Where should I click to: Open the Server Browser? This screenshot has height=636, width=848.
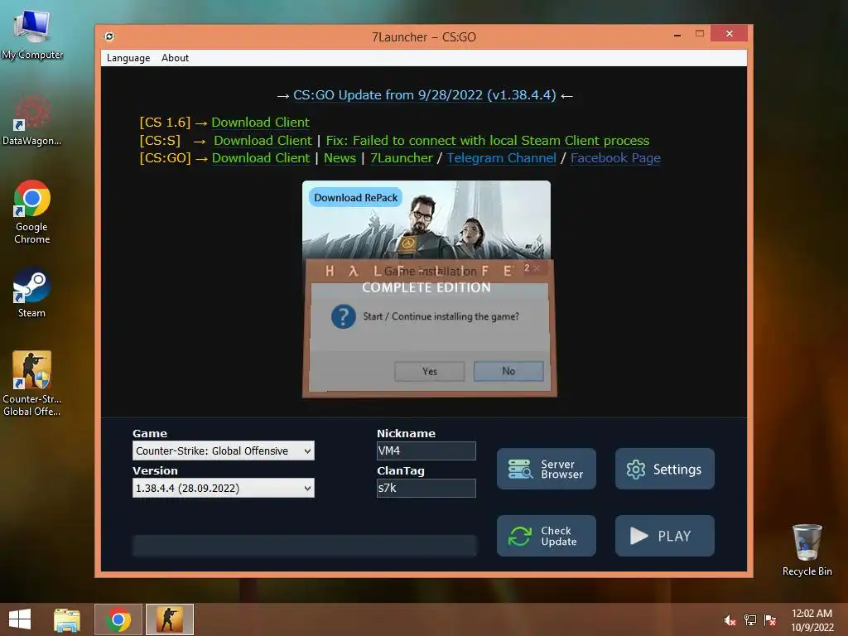pos(547,469)
